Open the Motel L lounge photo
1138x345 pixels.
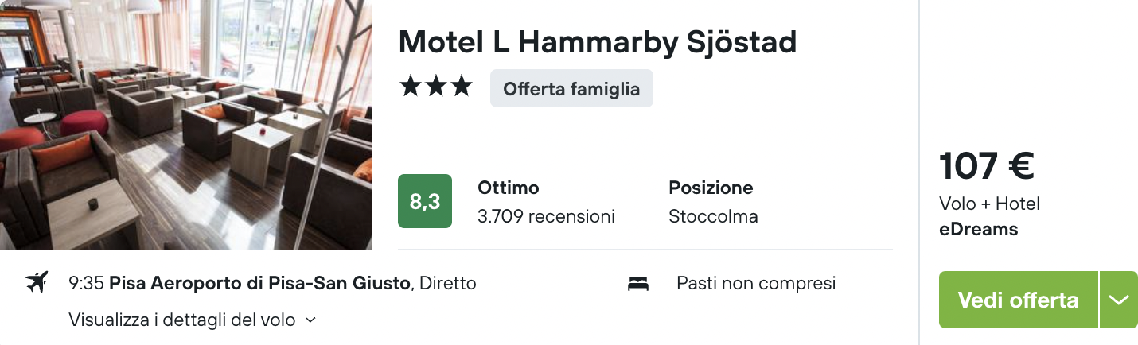pos(186,125)
